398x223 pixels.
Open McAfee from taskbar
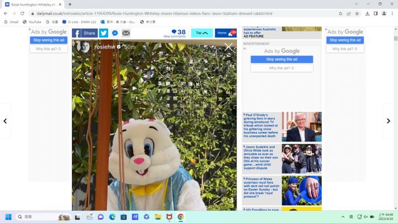169,217
